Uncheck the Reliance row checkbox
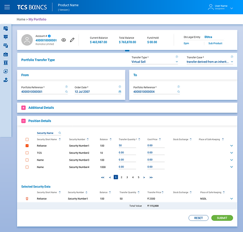 click(27, 146)
